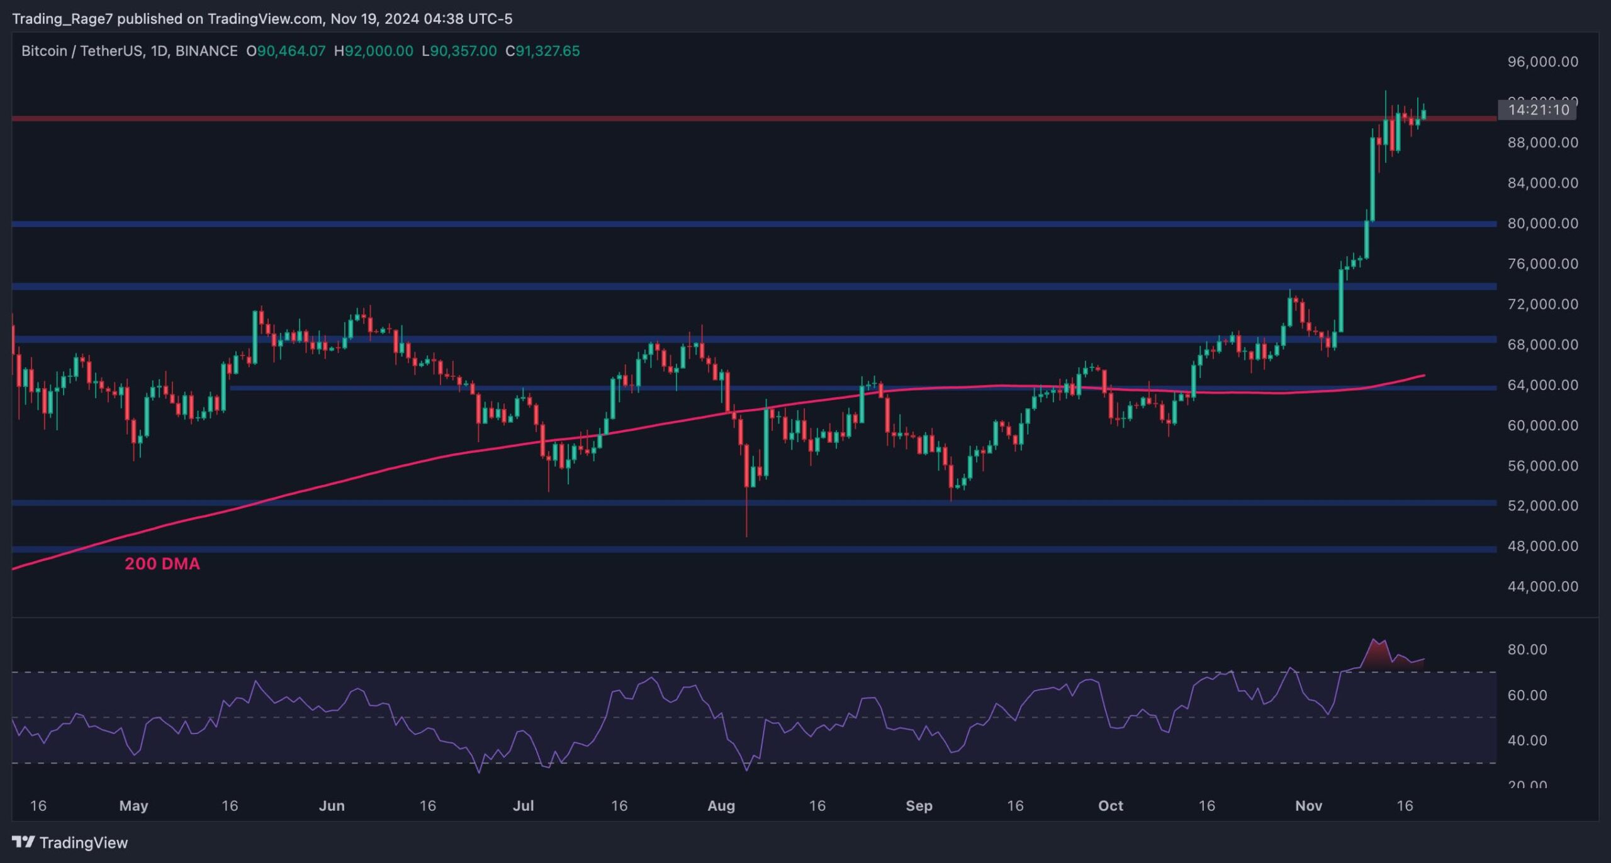Click the high value H92,000.00

374,51
